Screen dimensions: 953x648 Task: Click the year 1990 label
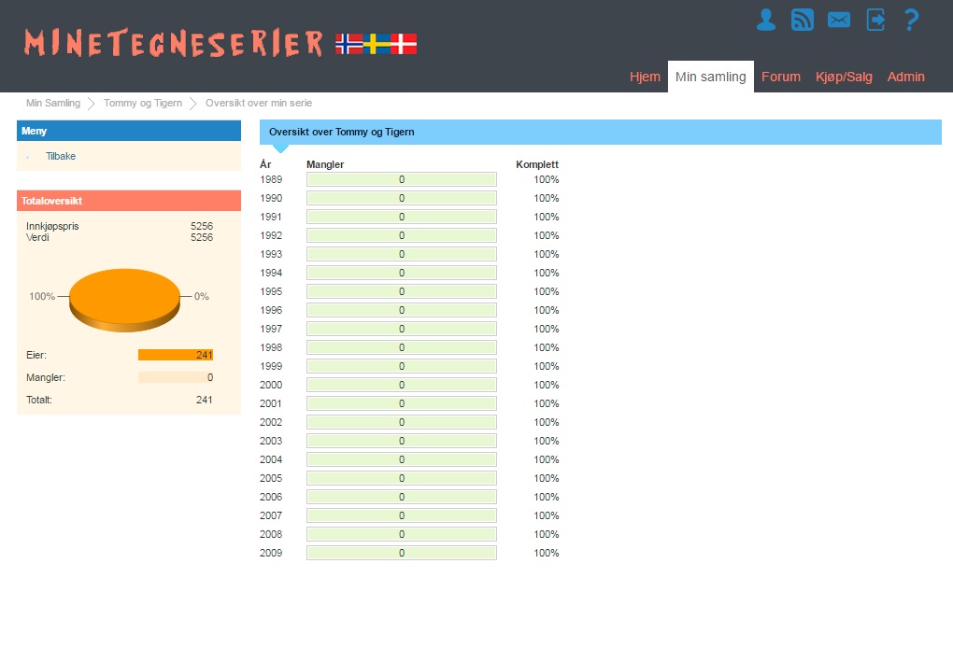(x=271, y=198)
